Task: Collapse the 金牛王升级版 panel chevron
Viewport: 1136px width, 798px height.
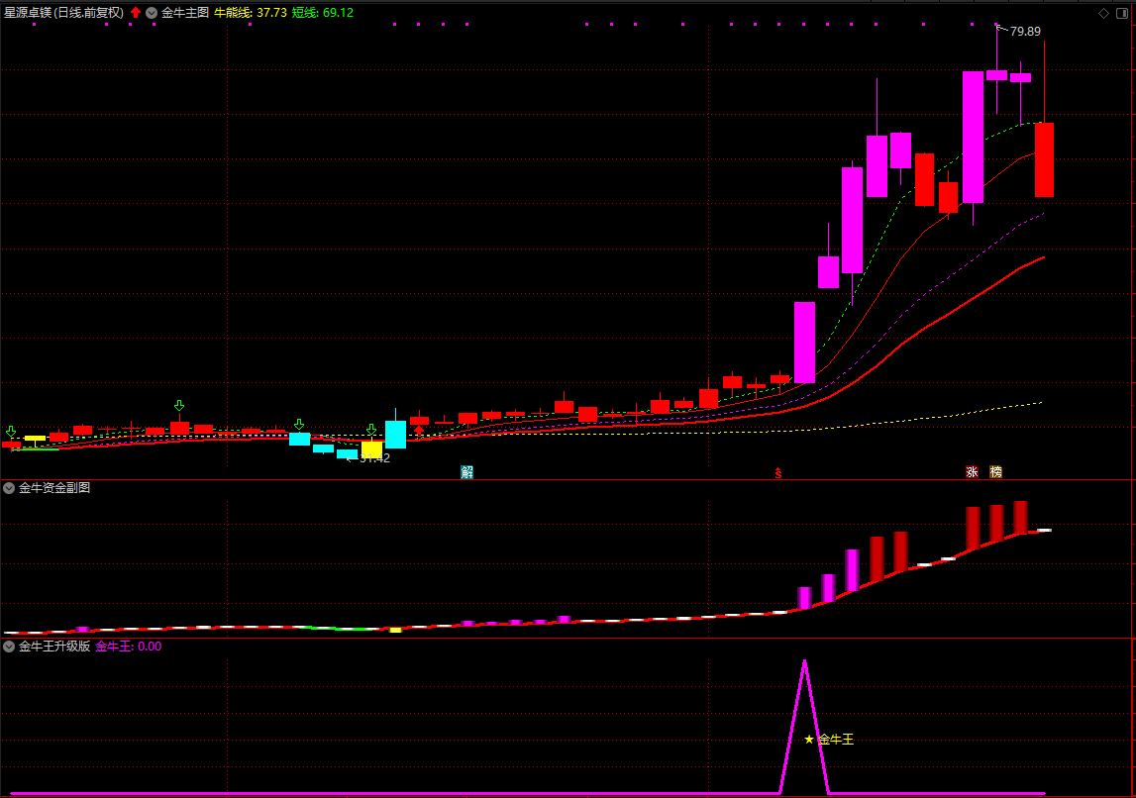Action: coord(9,647)
